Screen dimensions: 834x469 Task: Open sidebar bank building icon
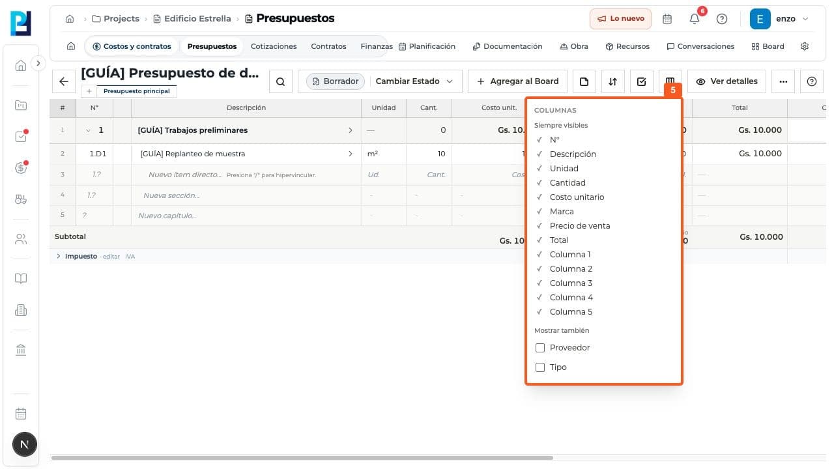tap(21, 350)
